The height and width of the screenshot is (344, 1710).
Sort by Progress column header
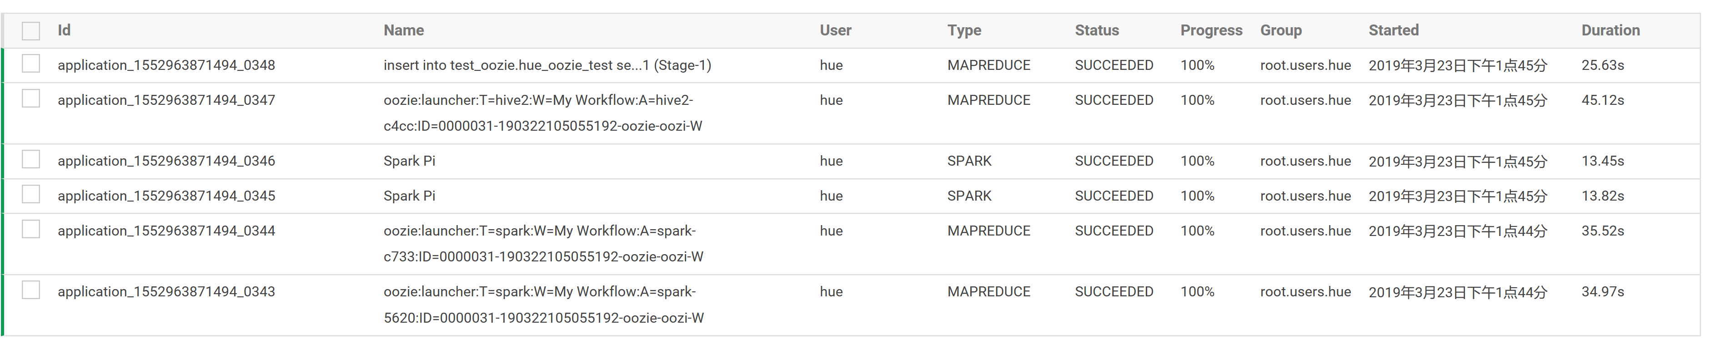[1211, 30]
